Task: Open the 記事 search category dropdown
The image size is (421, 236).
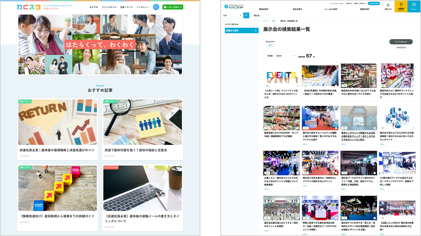Action: click(x=233, y=15)
